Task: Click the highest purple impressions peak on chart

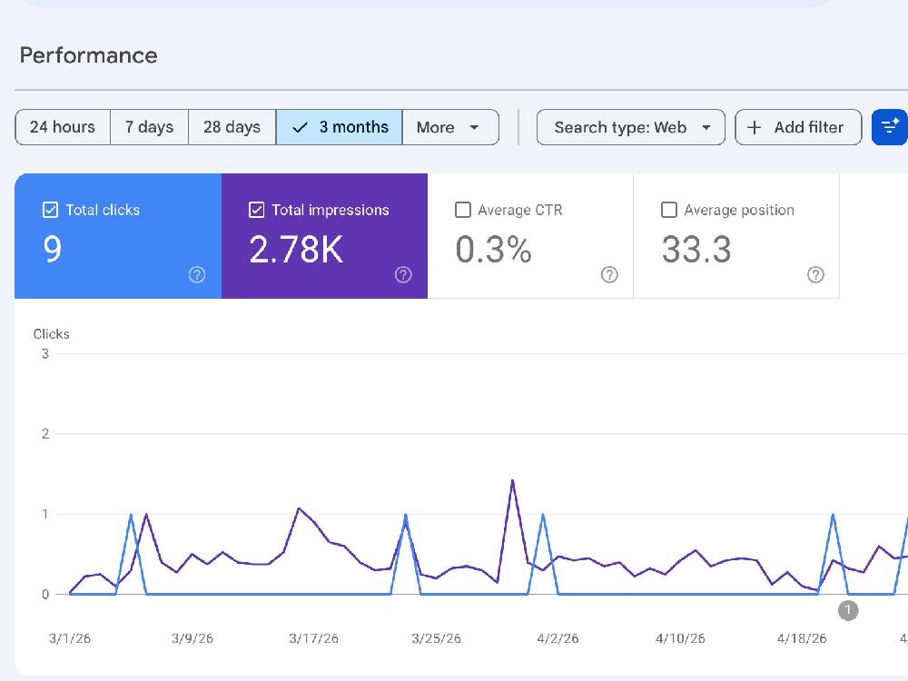Action: tap(512, 480)
